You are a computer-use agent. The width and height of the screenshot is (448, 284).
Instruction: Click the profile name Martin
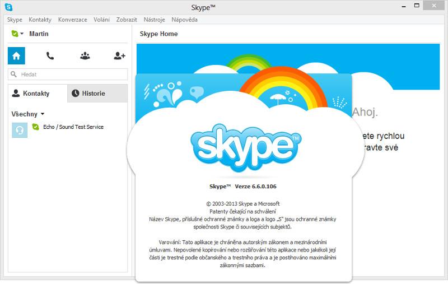point(39,34)
